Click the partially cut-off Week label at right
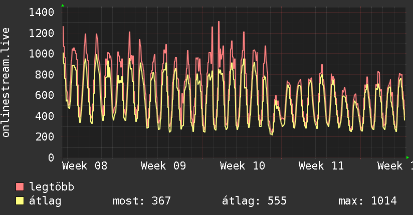The image size is (413, 215). click(395, 166)
